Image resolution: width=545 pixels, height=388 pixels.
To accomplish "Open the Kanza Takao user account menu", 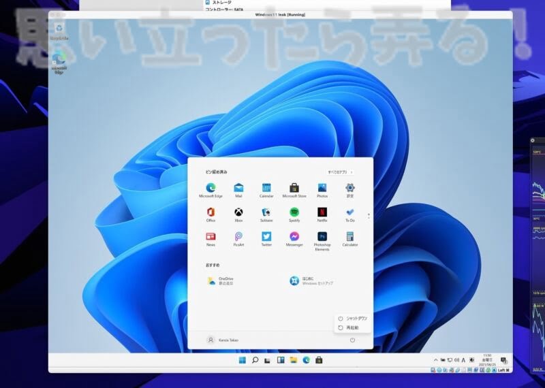I will [x=223, y=340].
